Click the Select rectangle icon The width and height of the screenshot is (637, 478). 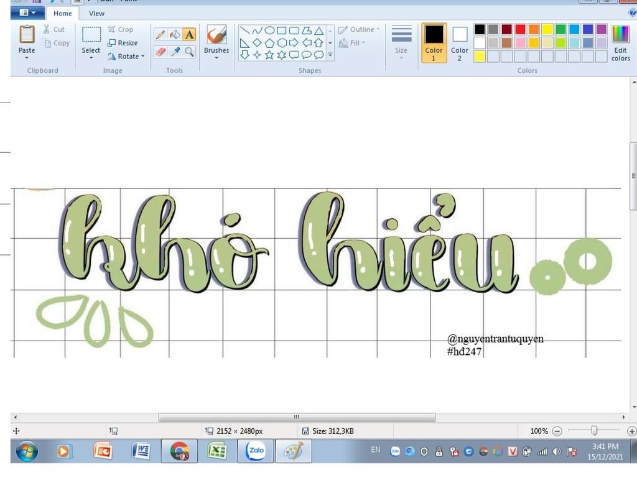click(91, 34)
